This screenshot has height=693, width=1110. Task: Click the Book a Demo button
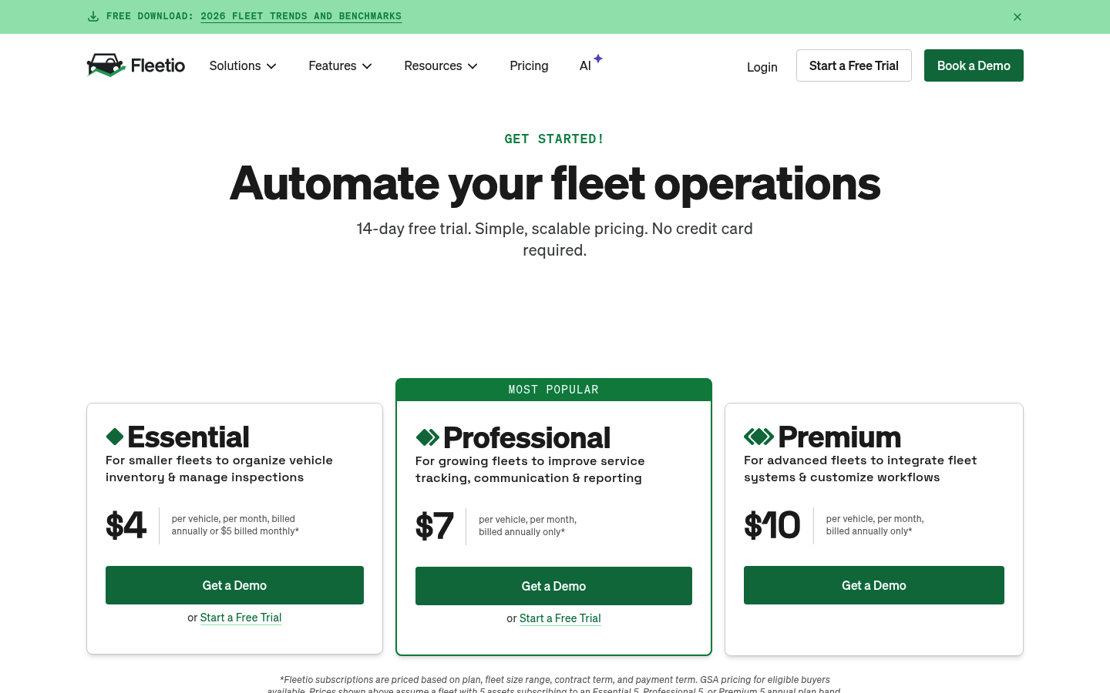[974, 65]
